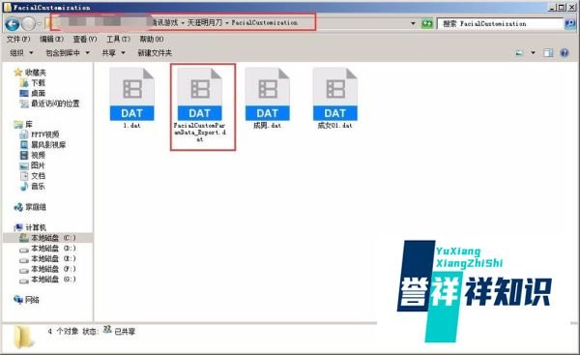This screenshot has height=355, width=580.
Task: Click the 已共享 status text
Action: 125,332
